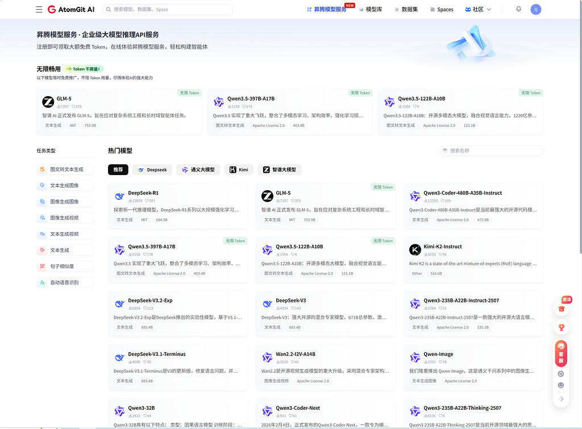The height and width of the screenshot is (429, 582).
Task: Click the Qwen3-235B-A22B-Instruct-2507 model icon
Action: (x=415, y=303)
